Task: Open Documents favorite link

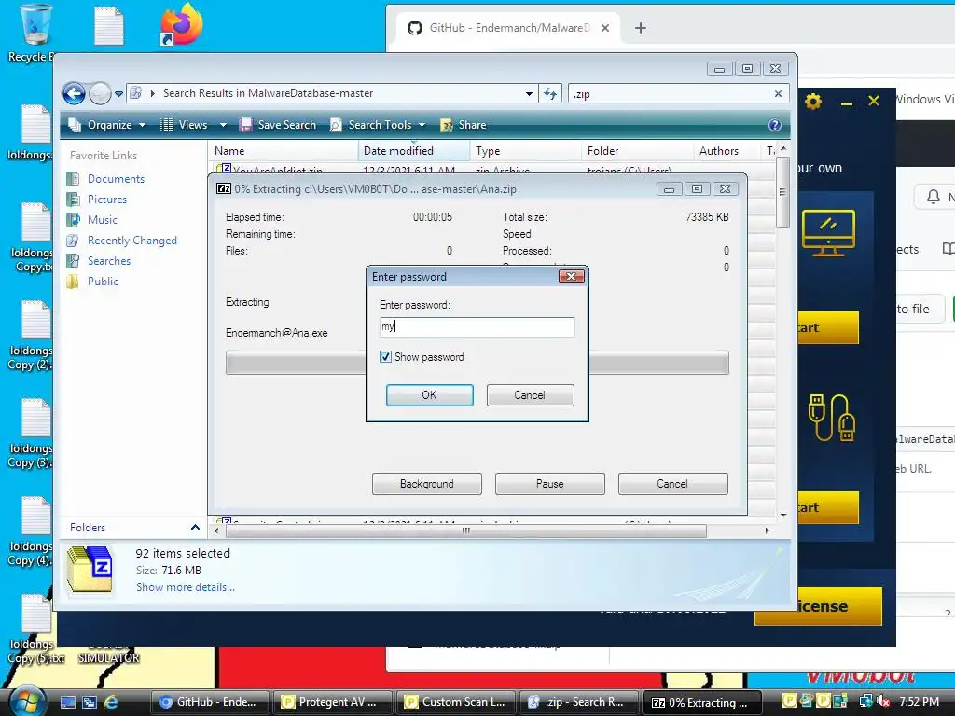Action: click(x=116, y=178)
